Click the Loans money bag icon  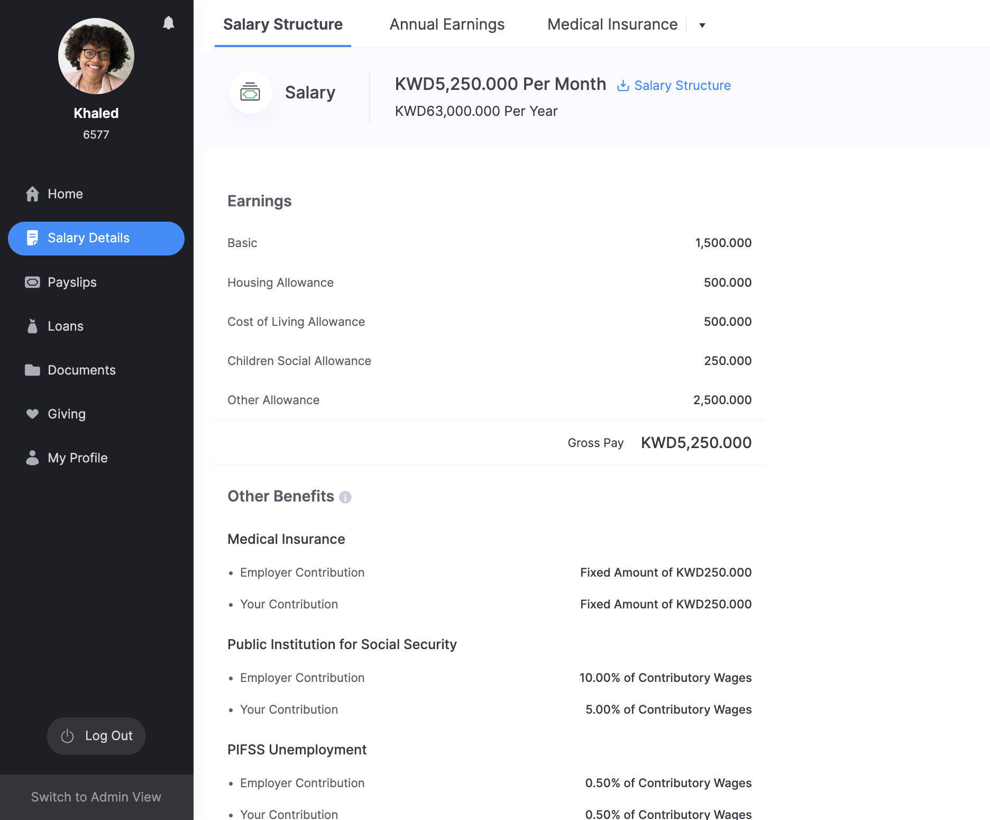point(32,326)
